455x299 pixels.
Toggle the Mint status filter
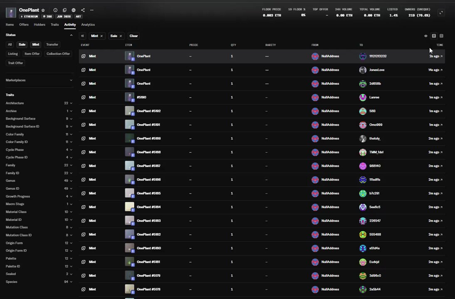[36, 44]
